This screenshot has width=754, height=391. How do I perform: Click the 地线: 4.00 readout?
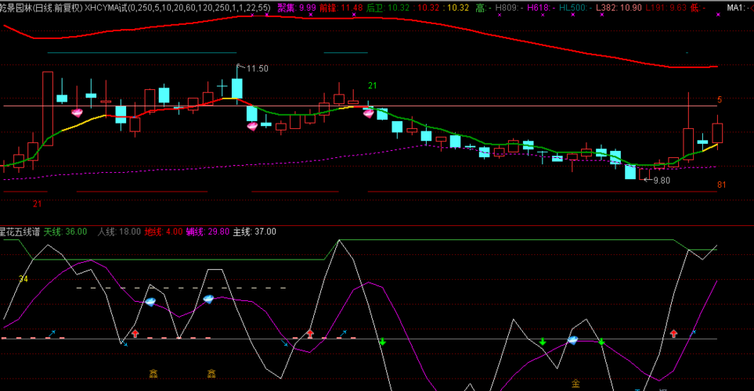164,232
